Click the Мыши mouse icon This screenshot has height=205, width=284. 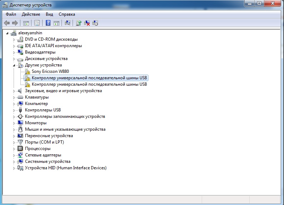(x=20, y=129)
